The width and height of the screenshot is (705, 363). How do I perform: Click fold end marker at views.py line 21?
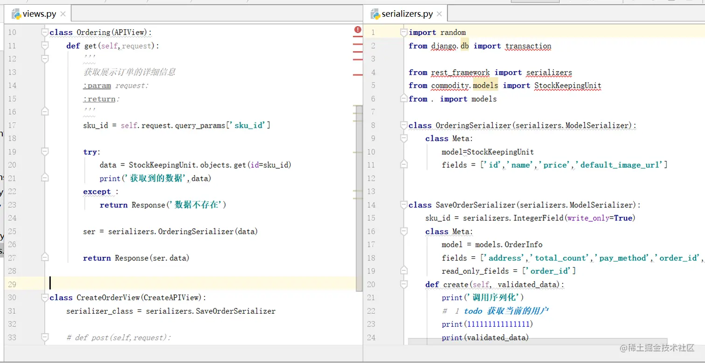[45, 178]
